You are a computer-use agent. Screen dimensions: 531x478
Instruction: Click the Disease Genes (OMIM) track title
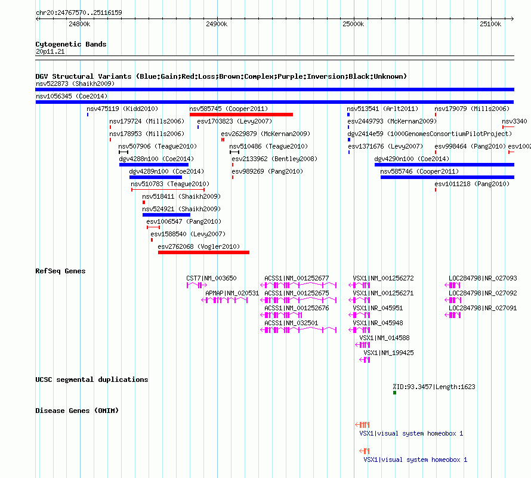(x=77, y=411)
